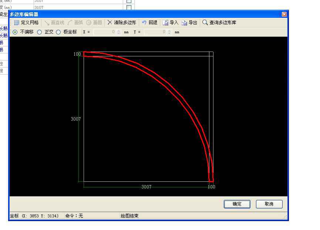320x230 pixels.
Task: Click the 清除多边形 X icon
Action: tap(110, 22)
